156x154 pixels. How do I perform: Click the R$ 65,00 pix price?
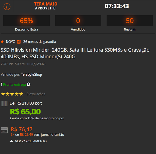25,112
